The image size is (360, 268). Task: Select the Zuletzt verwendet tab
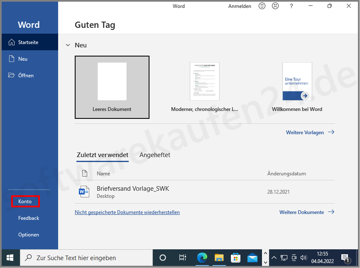coord(102,155)
